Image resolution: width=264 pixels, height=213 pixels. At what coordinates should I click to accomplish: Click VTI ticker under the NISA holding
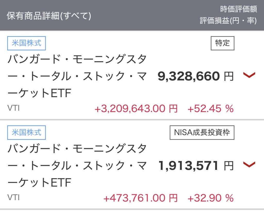tap(13, 197)
